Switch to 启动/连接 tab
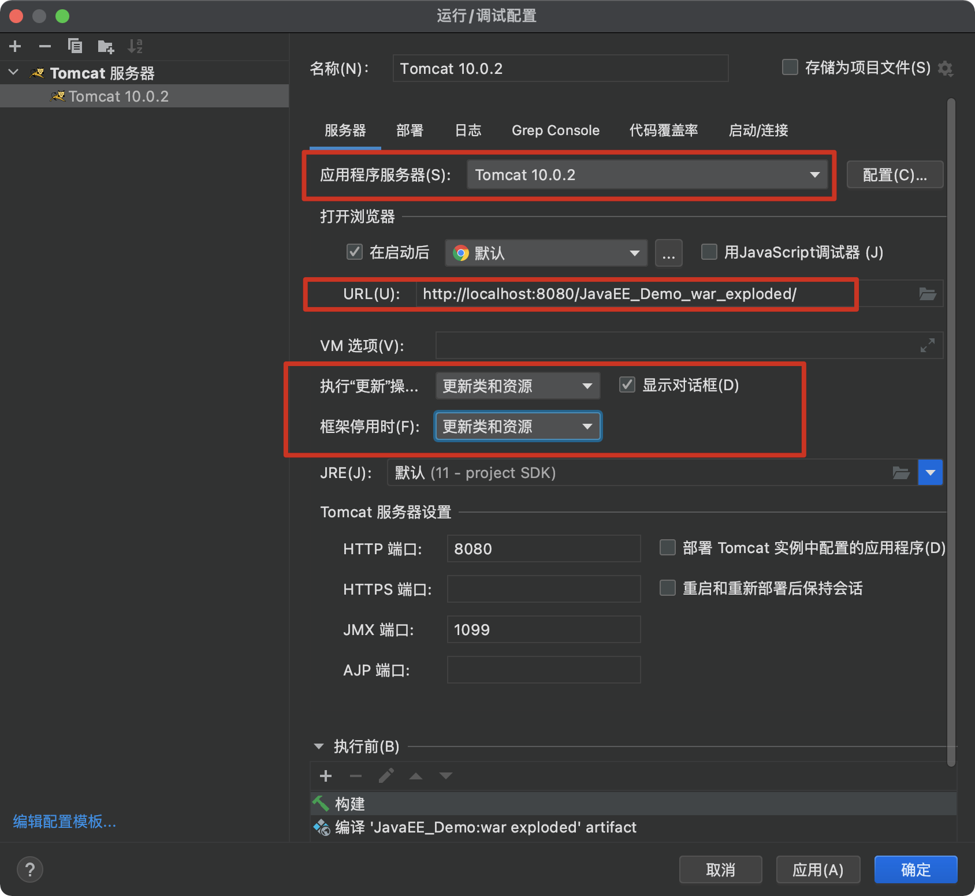Screen dimensions: 975x896 (758, 130)
